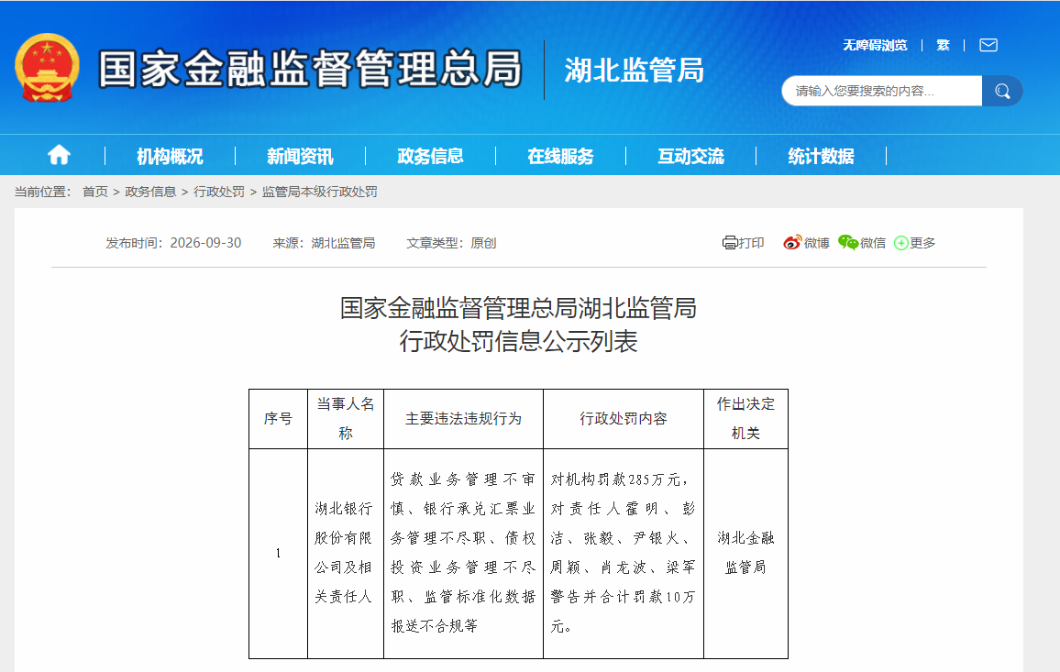
Task: Click 来源：湖北监管局 text
Action: (324, 243)
